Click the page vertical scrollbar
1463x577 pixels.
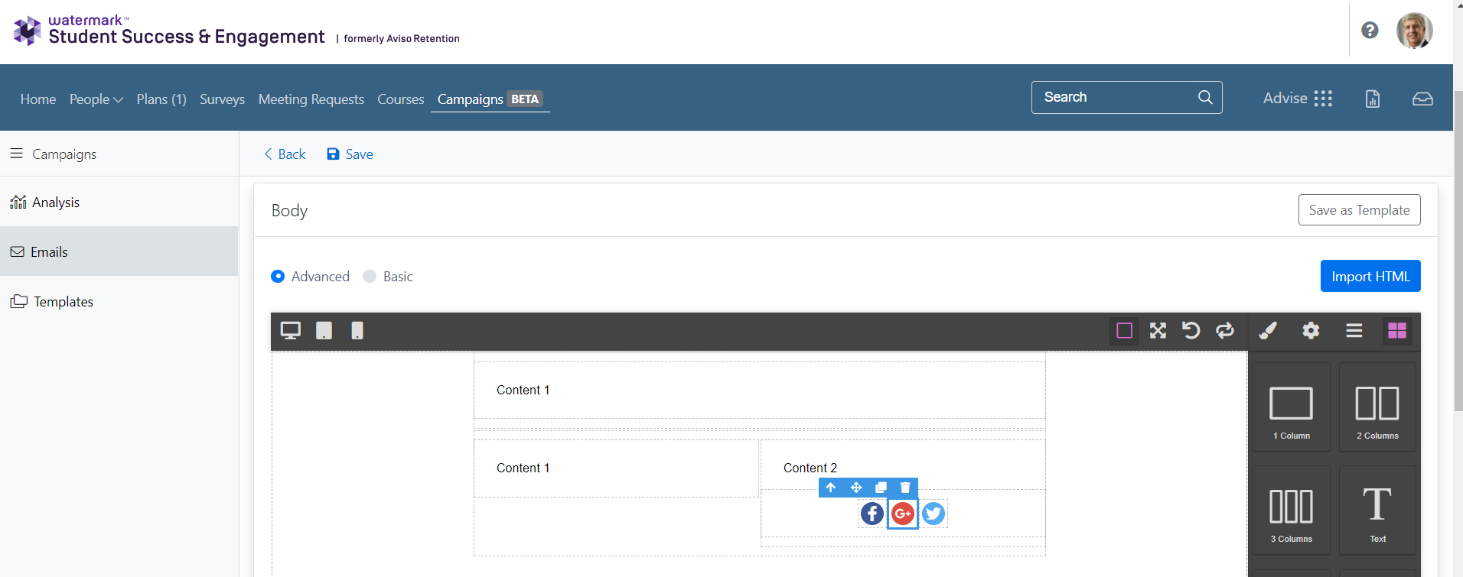[x=1458, y=252]
